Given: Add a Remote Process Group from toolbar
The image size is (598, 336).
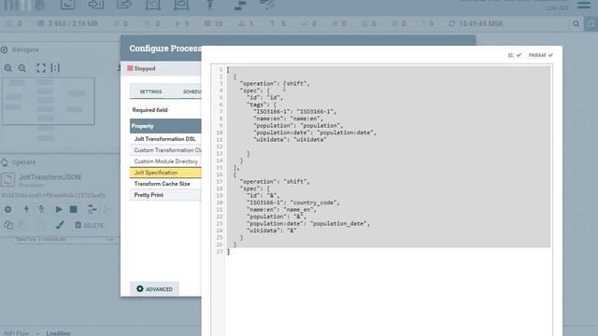Looking at the screenshot, I should [181, 4].
